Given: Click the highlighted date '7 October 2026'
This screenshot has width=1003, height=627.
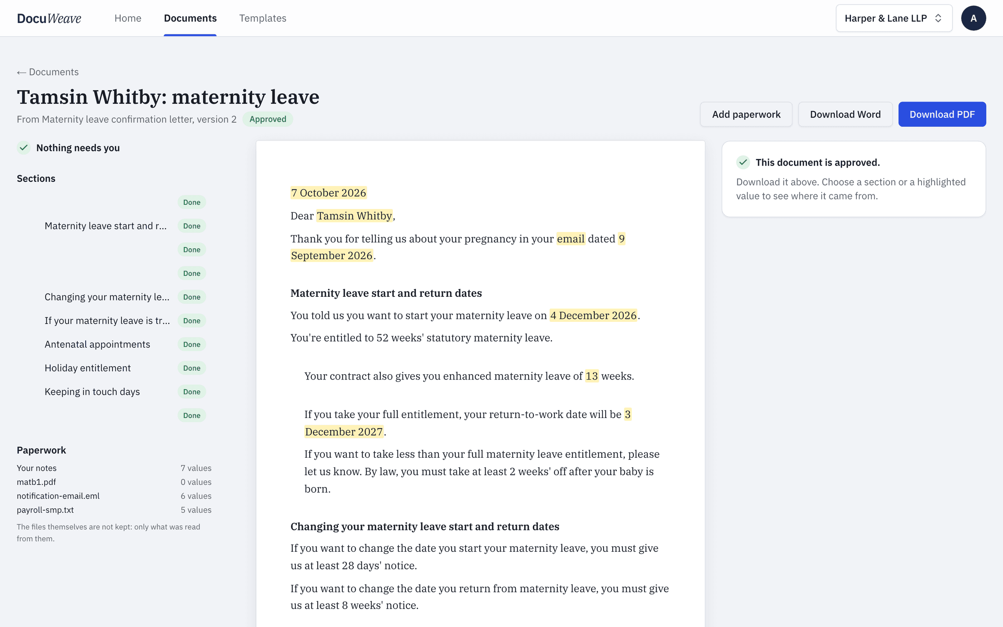Looking at the screenshot, I should tap(328, 193).
